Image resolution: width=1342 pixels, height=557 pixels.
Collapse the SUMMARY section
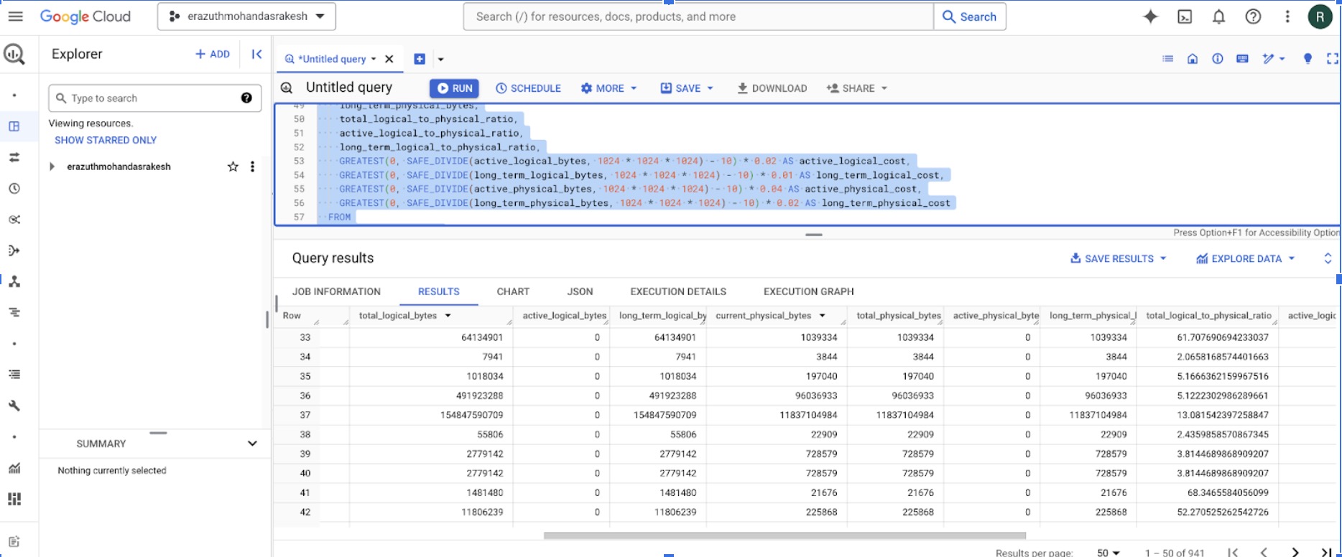(x=252, y=444)
